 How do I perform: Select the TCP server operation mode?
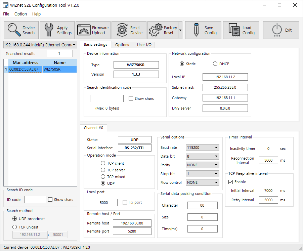[x=103, y=170]
